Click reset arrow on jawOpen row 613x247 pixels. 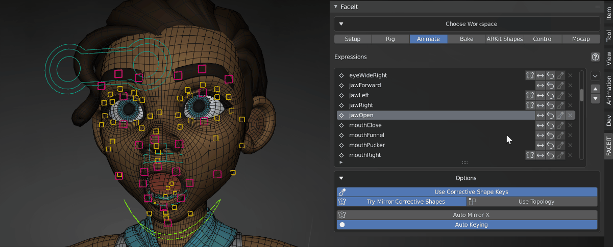pos(550,116)
